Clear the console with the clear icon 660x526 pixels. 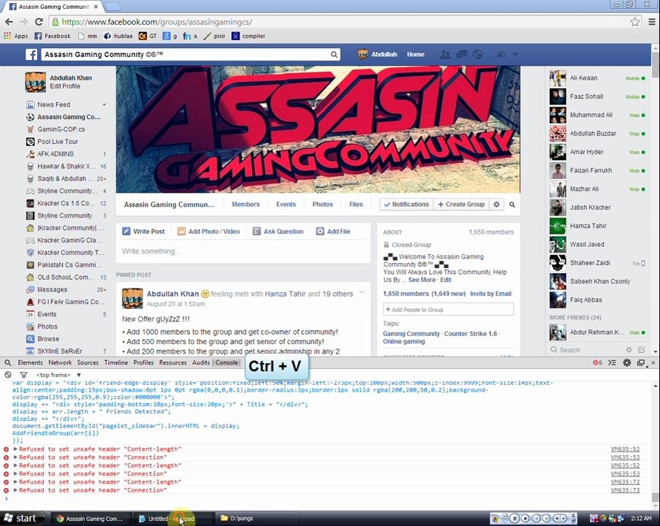click(x=8, y=375)
